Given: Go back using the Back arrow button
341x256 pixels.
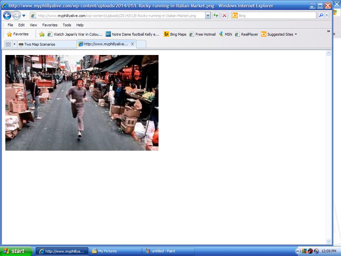Looking at the screenshot, I should (x=7, y=15).
